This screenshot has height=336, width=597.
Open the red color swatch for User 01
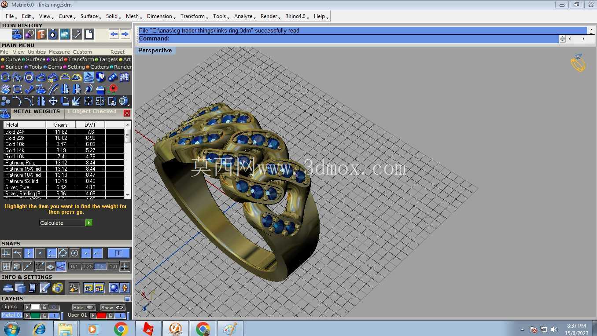[101, 315]
